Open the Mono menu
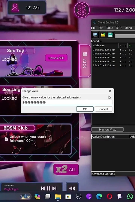Image resolution: width=135 pixels, height=202 pixels. tap(128, 28)
